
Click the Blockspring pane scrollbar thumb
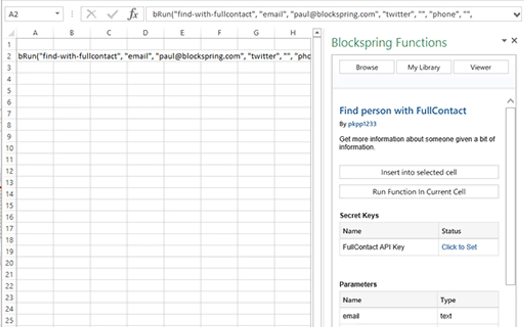point(510,196)
